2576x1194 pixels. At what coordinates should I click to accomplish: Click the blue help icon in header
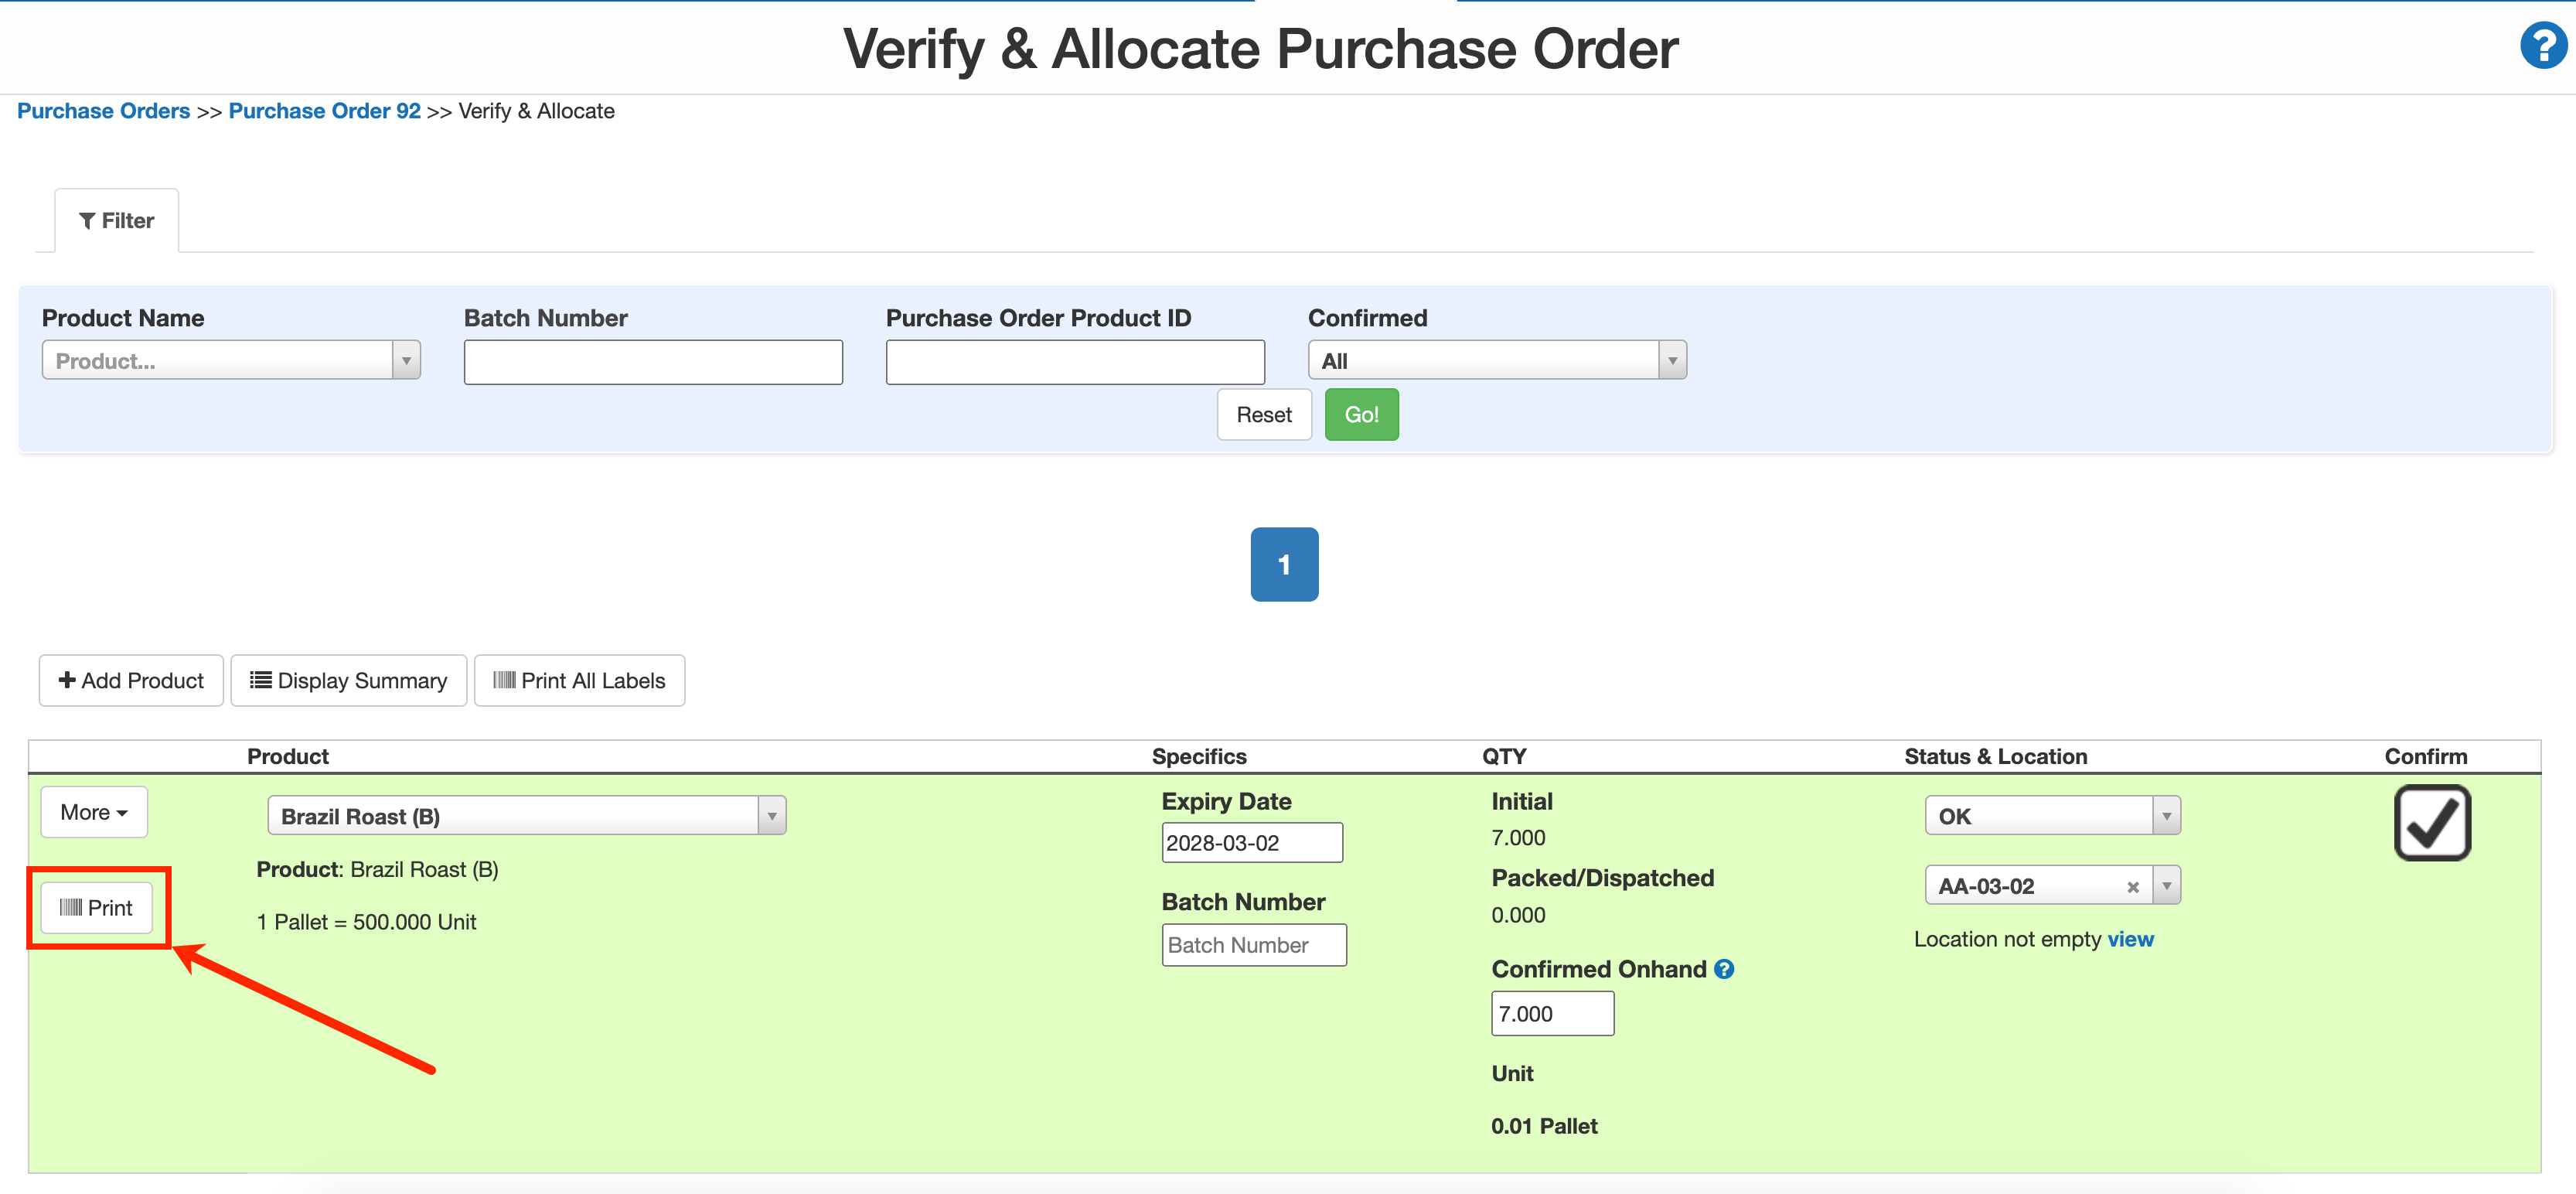pyautogui.click(x=2541, y=47)
